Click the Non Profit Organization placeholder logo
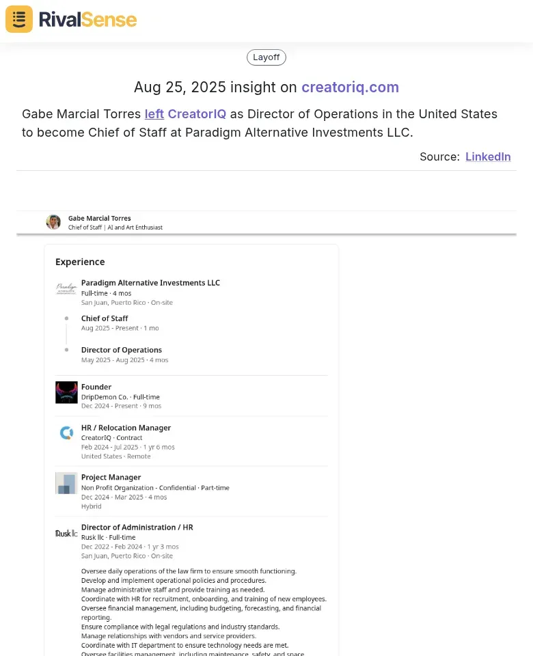533x656 pixels. [x=66, y=483]
